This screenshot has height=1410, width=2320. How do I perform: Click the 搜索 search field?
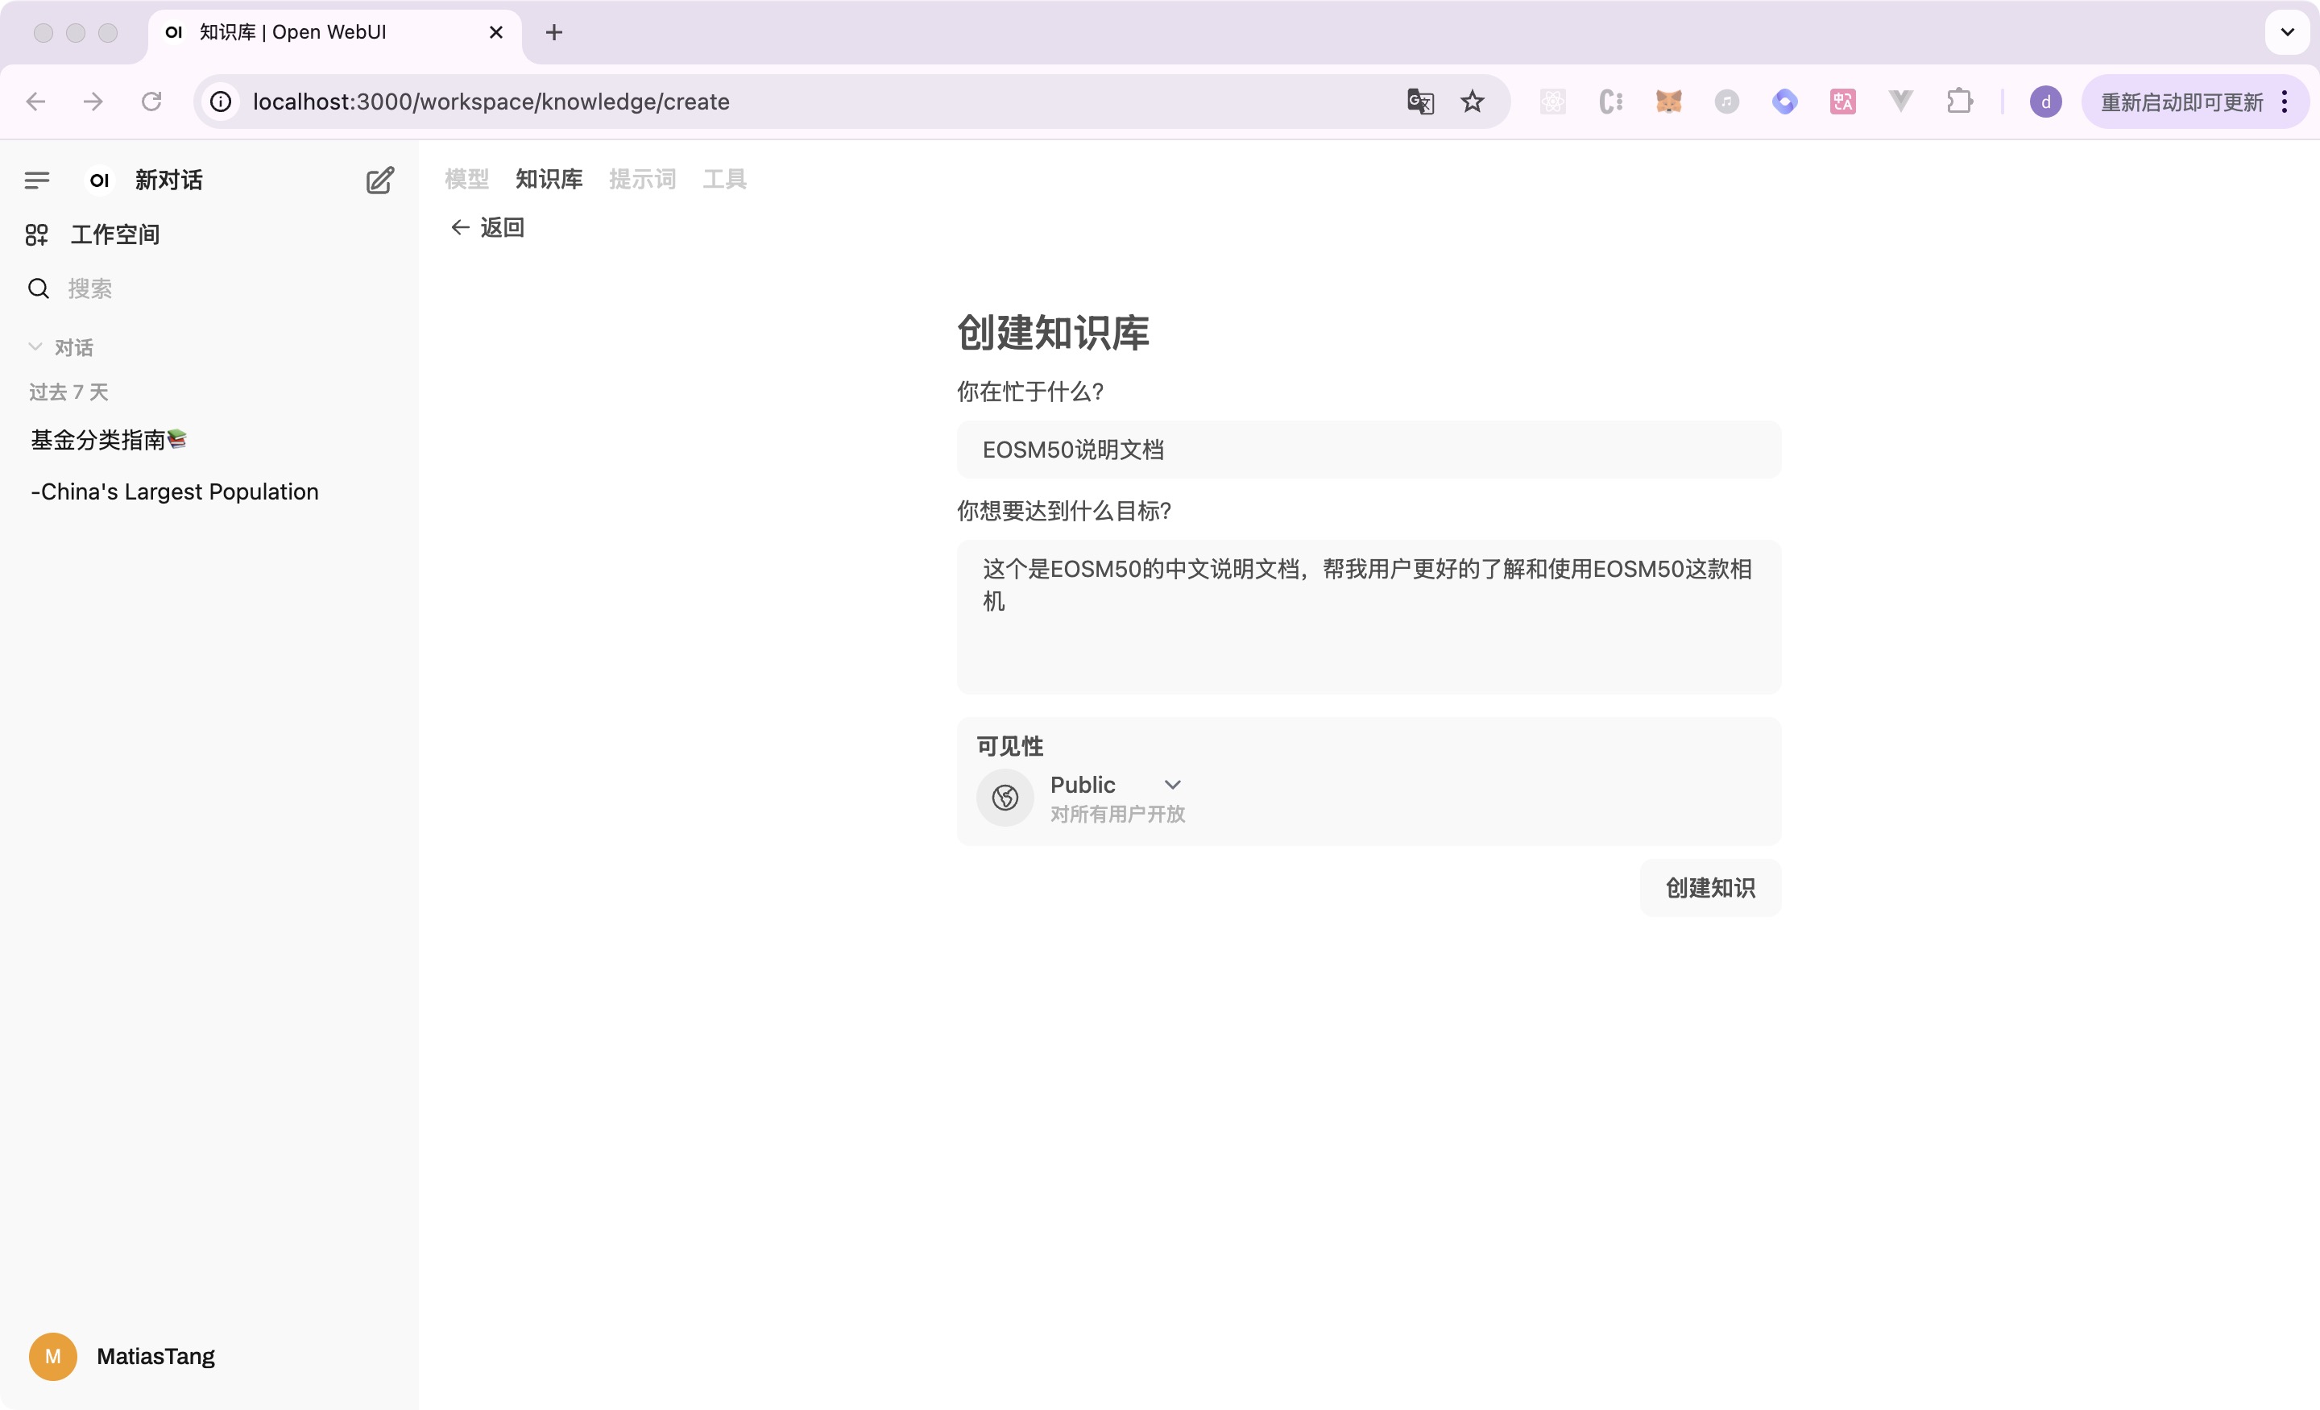(x=89, y=288)
